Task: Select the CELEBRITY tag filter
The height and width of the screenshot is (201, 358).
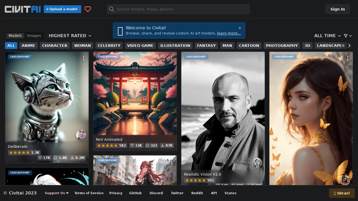Action: pos(109,46)
